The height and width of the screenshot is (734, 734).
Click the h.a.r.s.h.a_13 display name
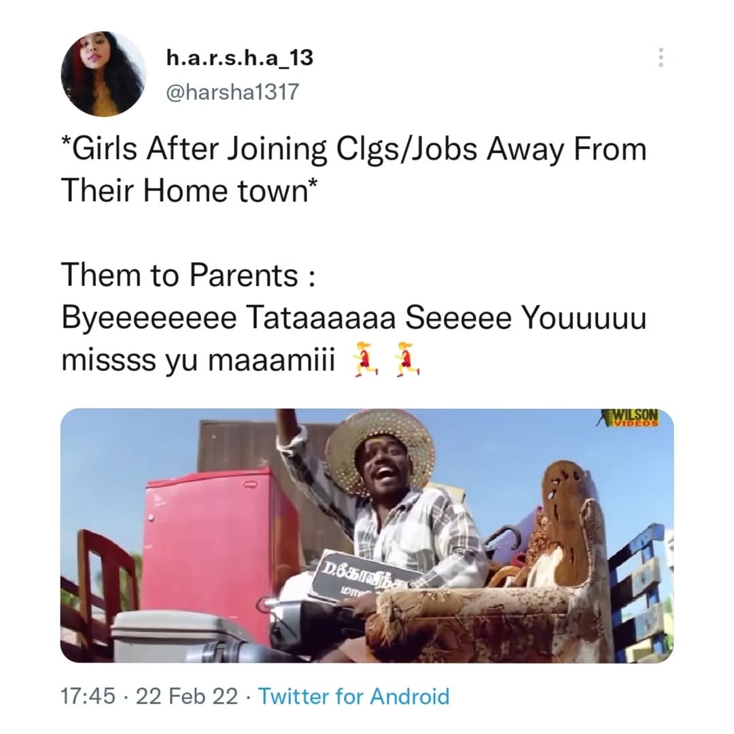point(239,58)
